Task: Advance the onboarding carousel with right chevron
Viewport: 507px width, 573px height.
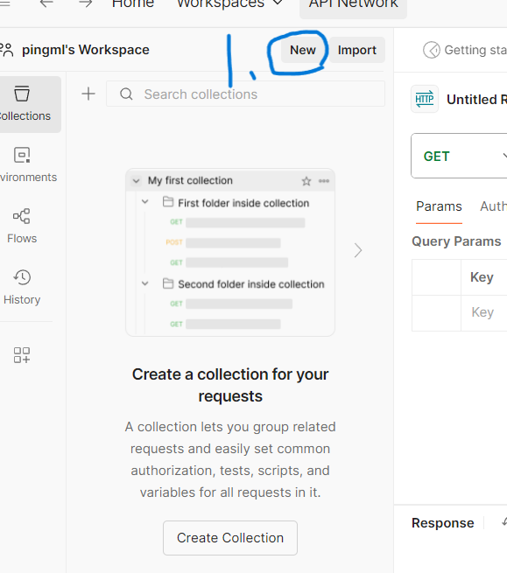Action: pos(358,250)
